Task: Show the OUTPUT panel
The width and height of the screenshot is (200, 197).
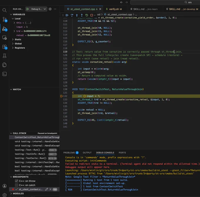Action: click(x=87, y=153)
